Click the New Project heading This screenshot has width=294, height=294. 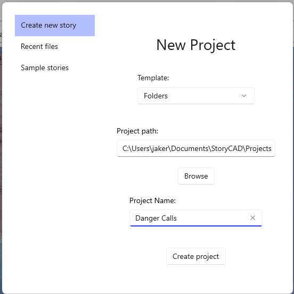click(x=196, y=45)
